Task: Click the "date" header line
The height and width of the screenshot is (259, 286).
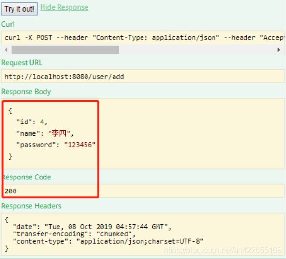Action: (92, 227)
